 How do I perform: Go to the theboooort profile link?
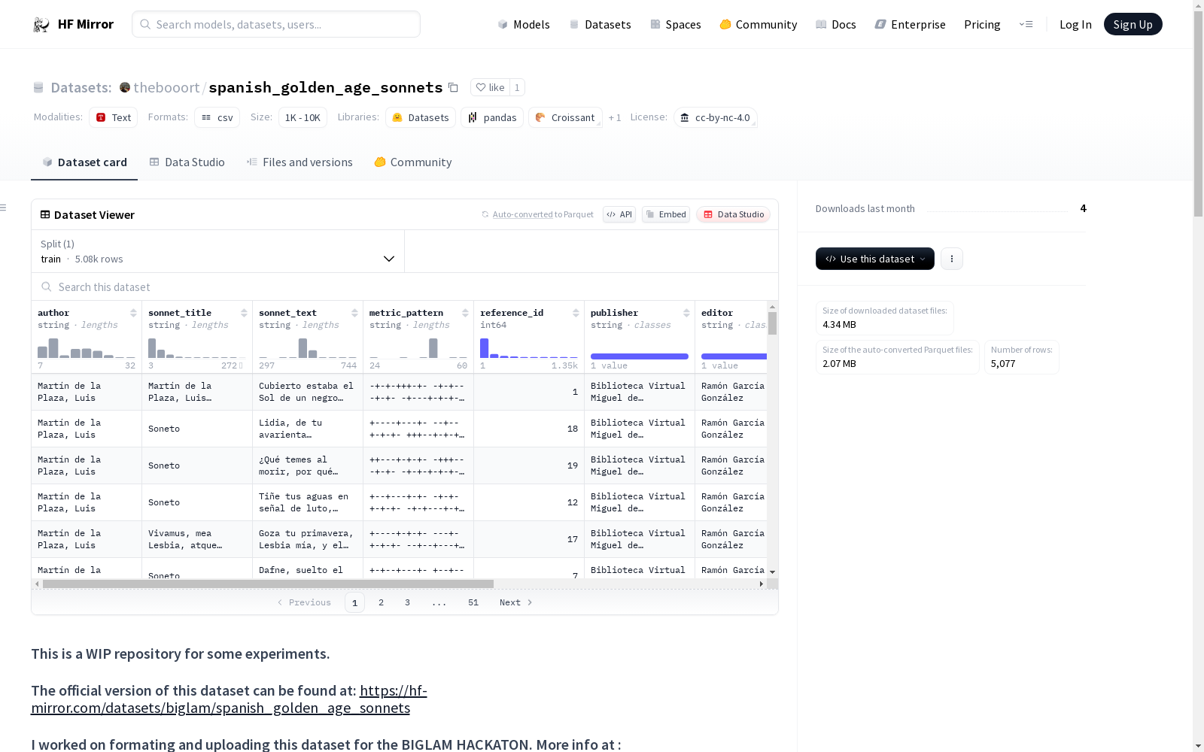click(x=166, y=87)
